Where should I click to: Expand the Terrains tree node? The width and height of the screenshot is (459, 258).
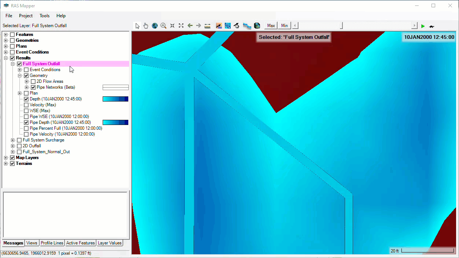coord(6,163)
